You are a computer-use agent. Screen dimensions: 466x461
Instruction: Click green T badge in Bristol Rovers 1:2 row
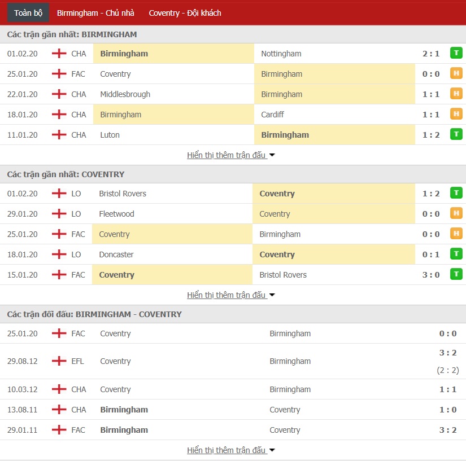456,193
